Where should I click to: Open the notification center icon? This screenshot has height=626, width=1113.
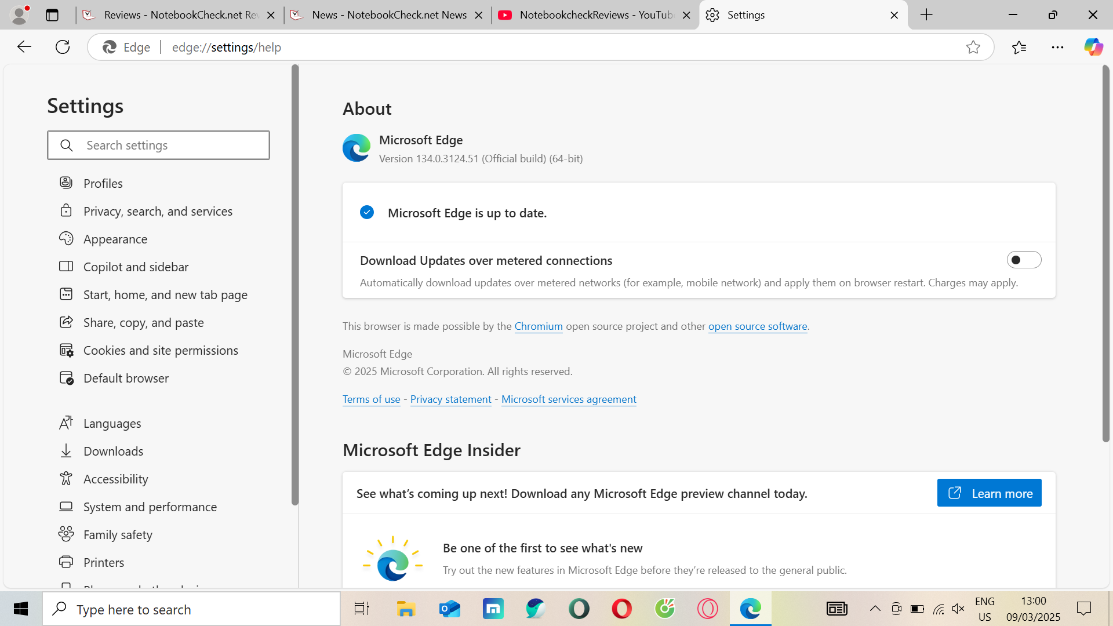[1083, 609]
